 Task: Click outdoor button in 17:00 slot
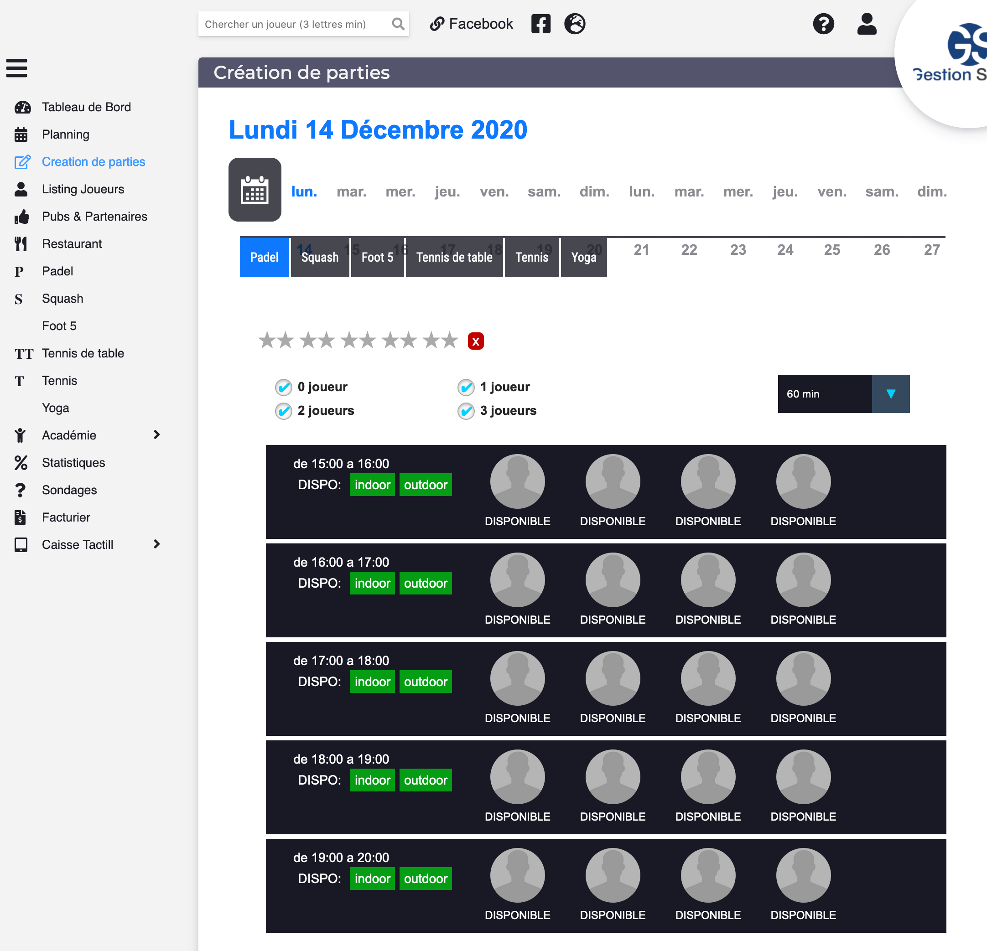coord(426,682)
